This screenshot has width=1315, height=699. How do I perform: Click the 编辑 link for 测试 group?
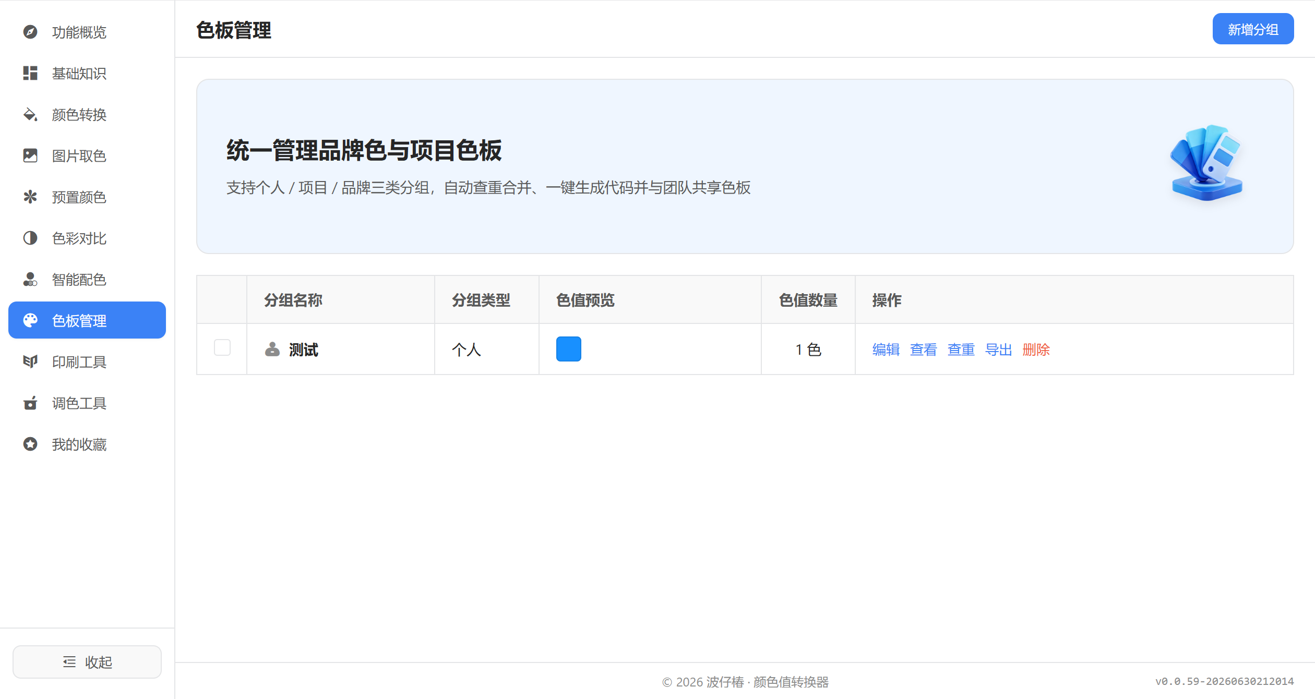tap(886, 349)
